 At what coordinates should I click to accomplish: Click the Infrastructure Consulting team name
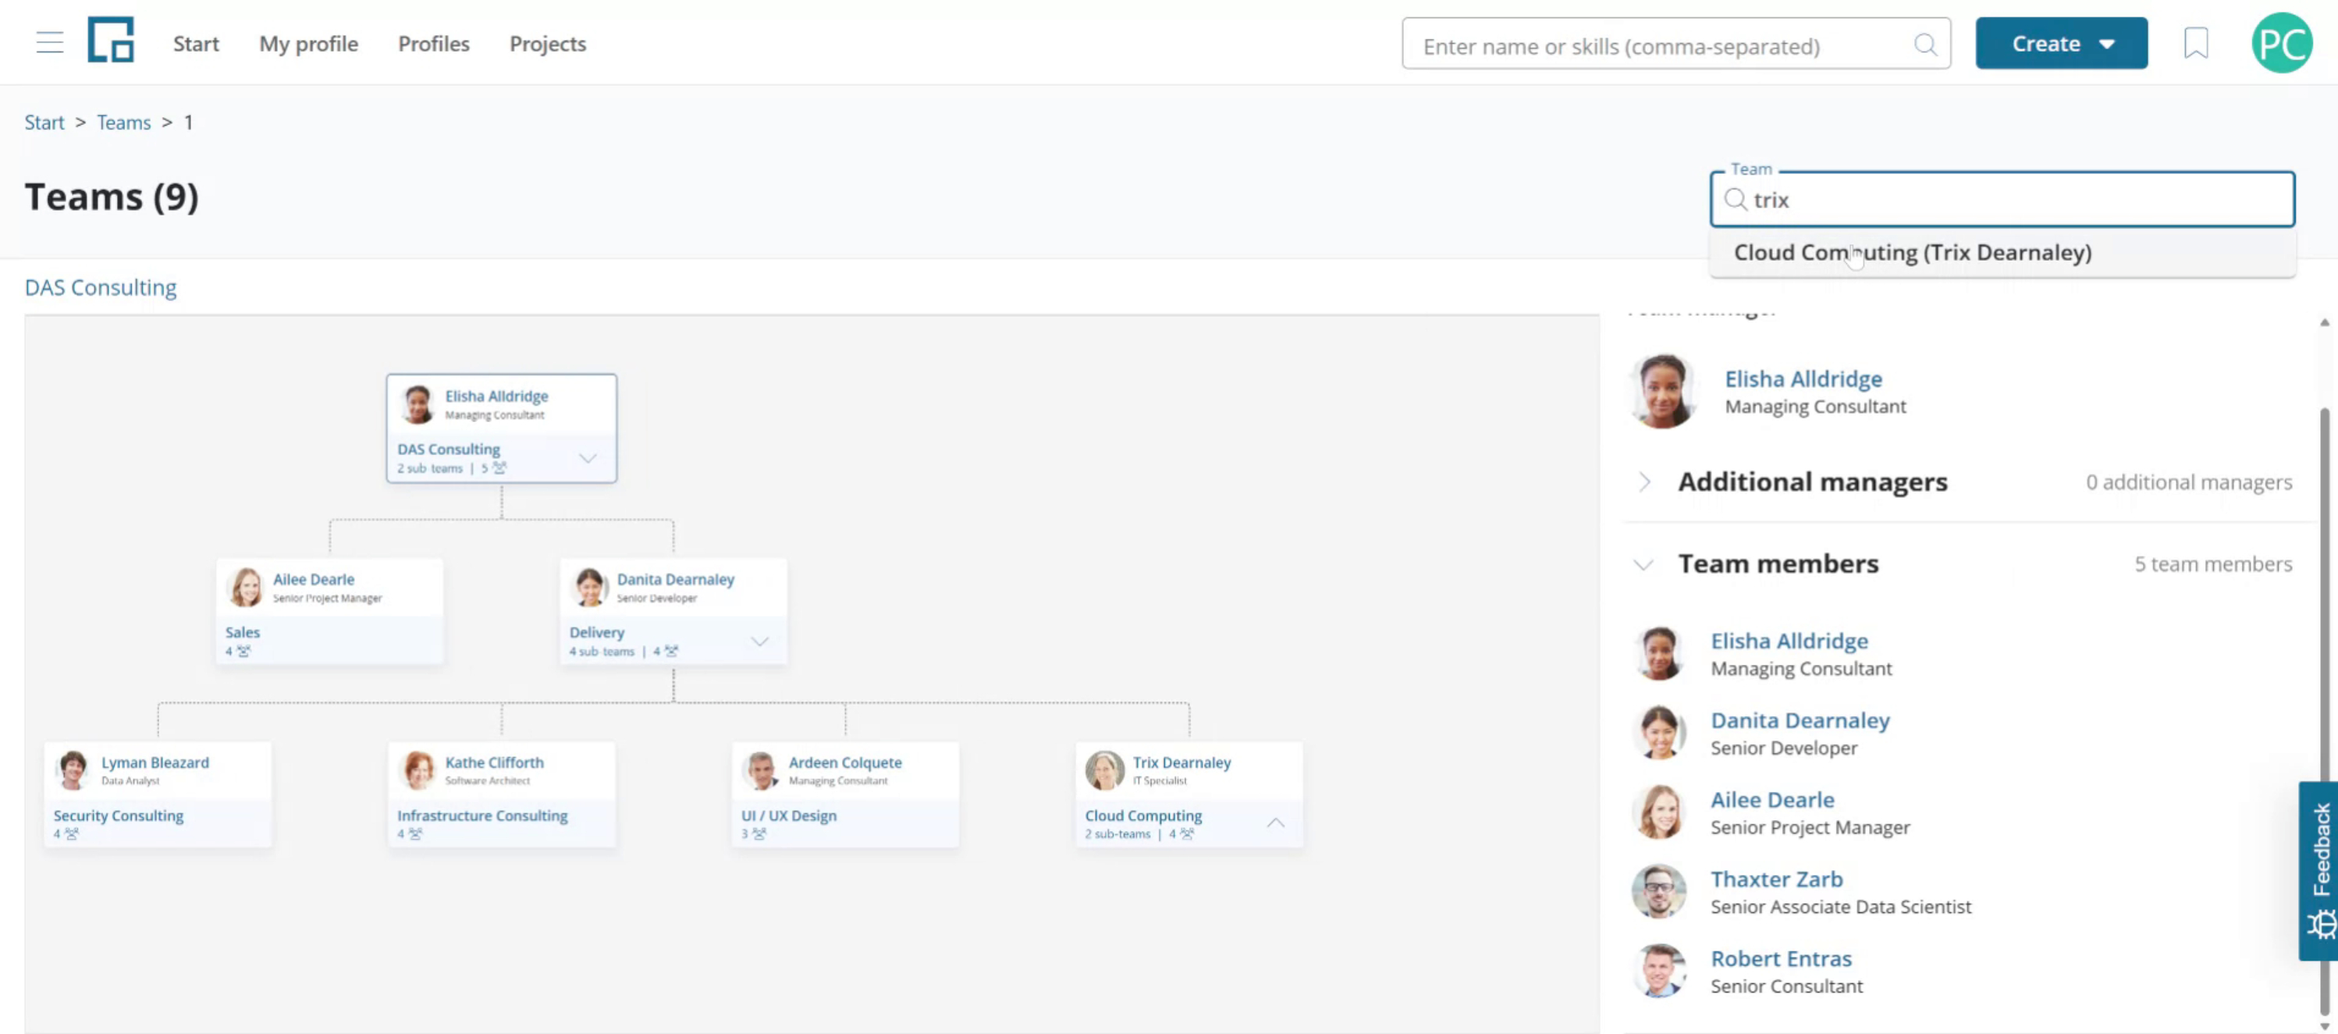(x=482, y=816)
